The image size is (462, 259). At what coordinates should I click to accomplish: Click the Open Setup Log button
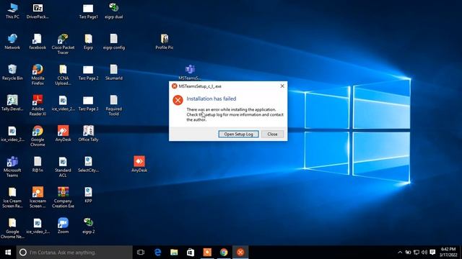click(x=238, y=135)
